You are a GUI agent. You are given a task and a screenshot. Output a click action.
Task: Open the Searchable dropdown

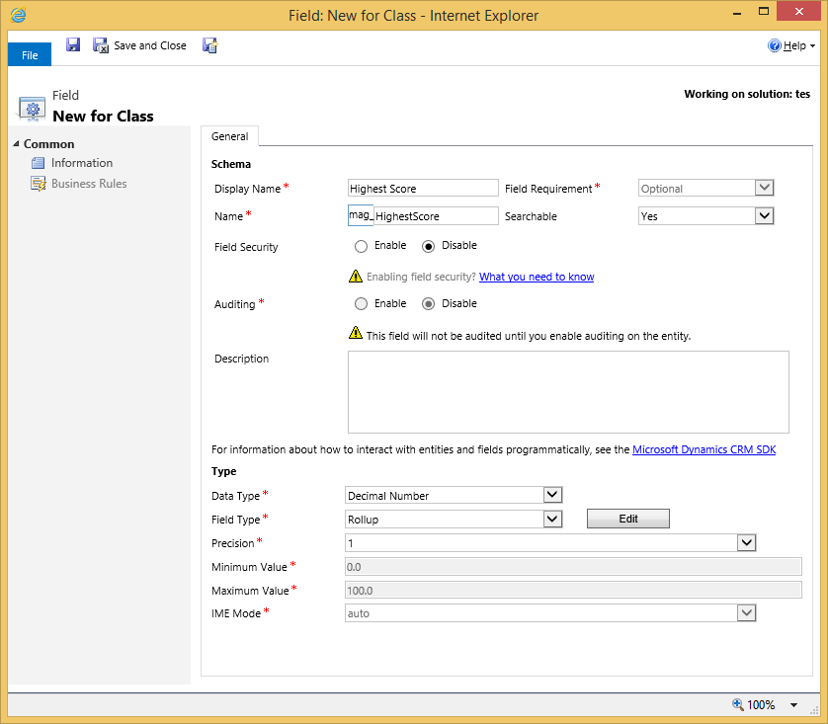coord(764,216)
